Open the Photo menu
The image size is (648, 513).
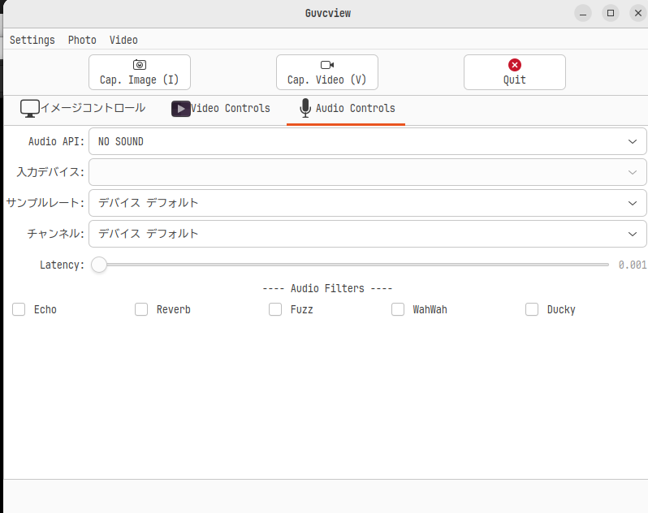pyautogui.click(x=82, y=40)
